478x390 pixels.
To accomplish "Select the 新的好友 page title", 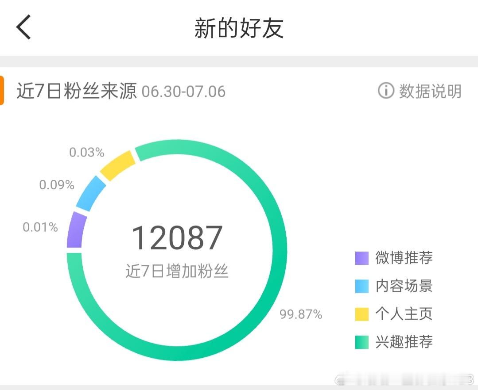I will [239, 28].
